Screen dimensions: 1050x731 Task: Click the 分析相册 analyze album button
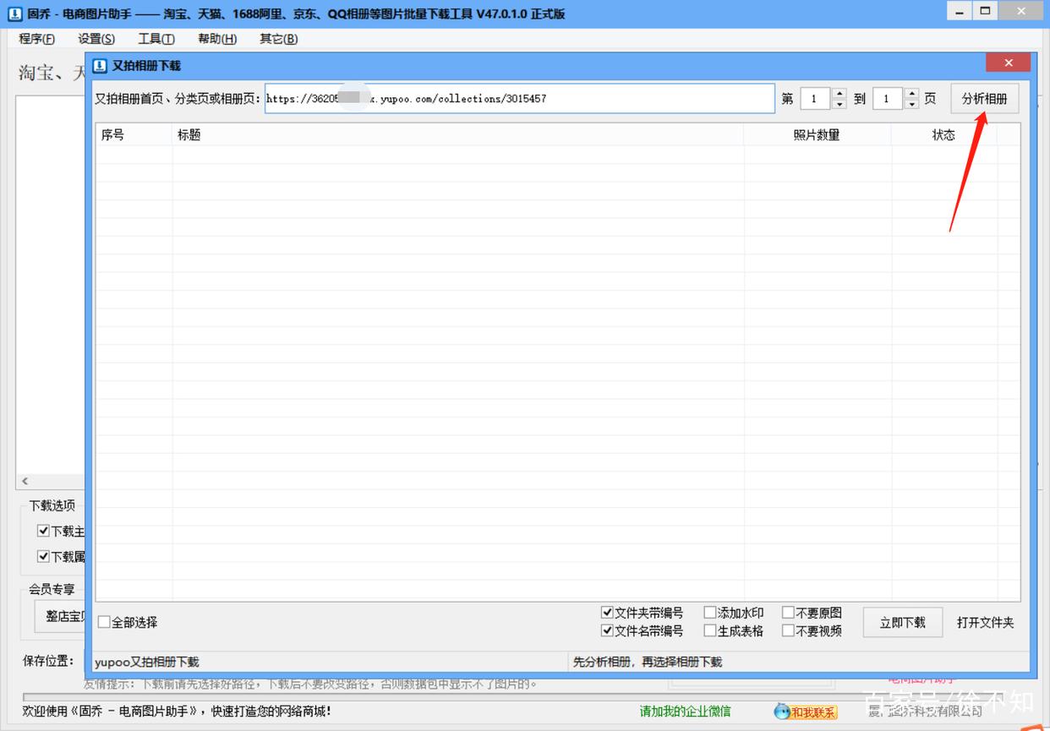[985, 98]
